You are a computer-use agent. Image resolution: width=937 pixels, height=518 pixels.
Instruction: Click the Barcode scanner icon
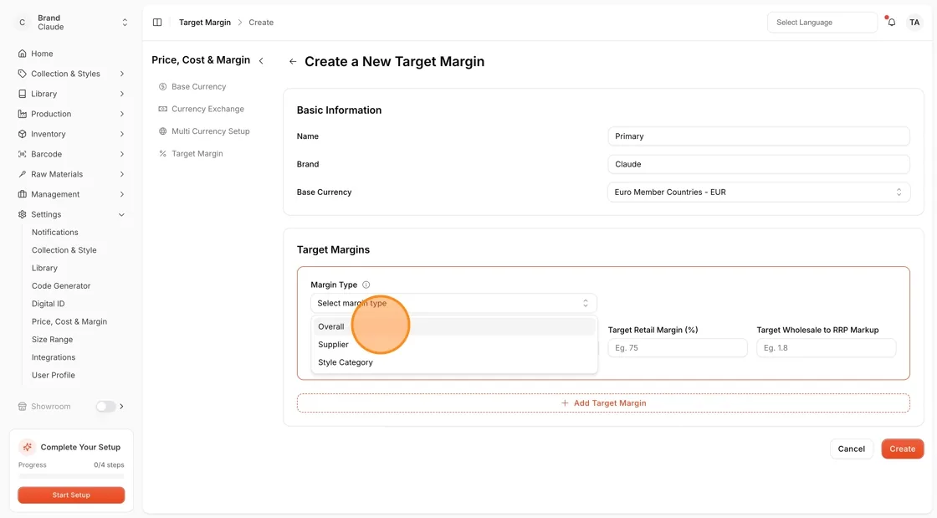coord(22,154)
